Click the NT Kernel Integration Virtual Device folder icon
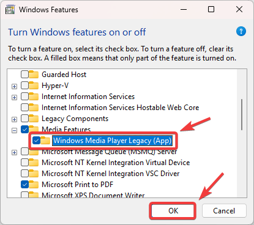This screenshot has height=225, width=254. pos(34,163)
